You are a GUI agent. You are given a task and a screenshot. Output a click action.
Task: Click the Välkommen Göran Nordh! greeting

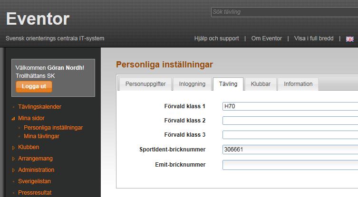click(x=50, y=68)
